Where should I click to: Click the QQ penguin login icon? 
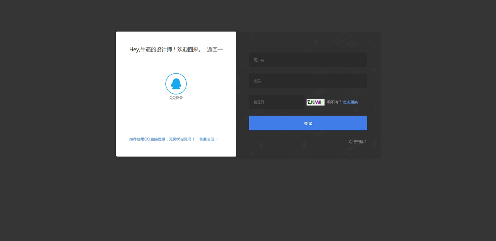coord(176,84)
